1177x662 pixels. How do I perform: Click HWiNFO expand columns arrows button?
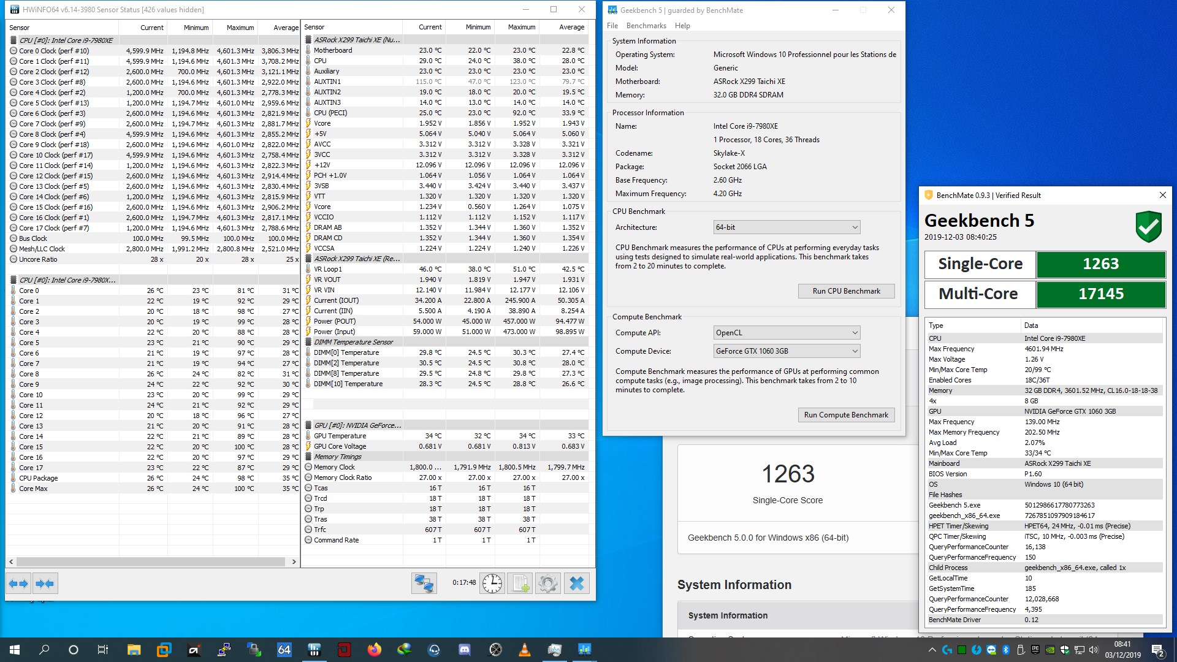pos(18,584)
